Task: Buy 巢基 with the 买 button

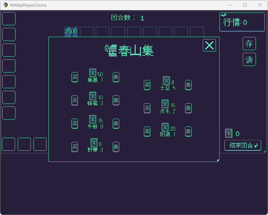Action: [75, 77]
